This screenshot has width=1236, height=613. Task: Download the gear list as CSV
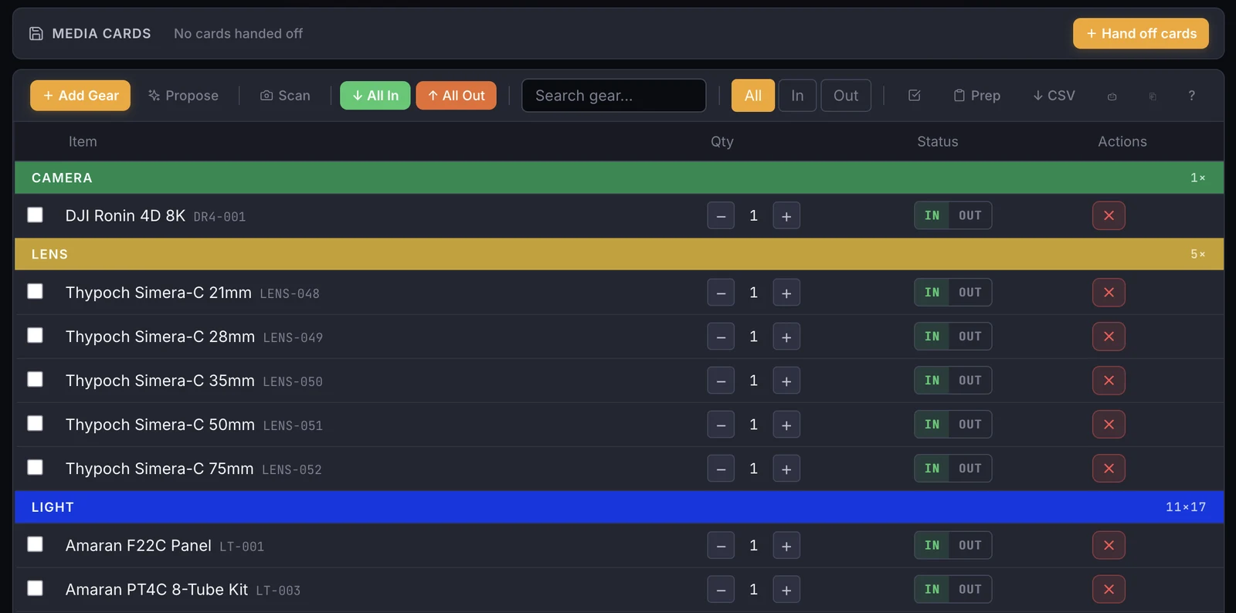(1054, 96)
